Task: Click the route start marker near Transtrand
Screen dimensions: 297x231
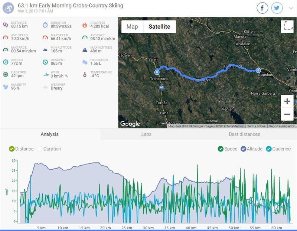Action: (x=157, y=72)
